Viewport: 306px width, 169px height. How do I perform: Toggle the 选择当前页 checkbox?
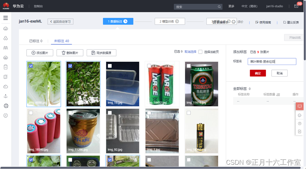tap(200, 52)
